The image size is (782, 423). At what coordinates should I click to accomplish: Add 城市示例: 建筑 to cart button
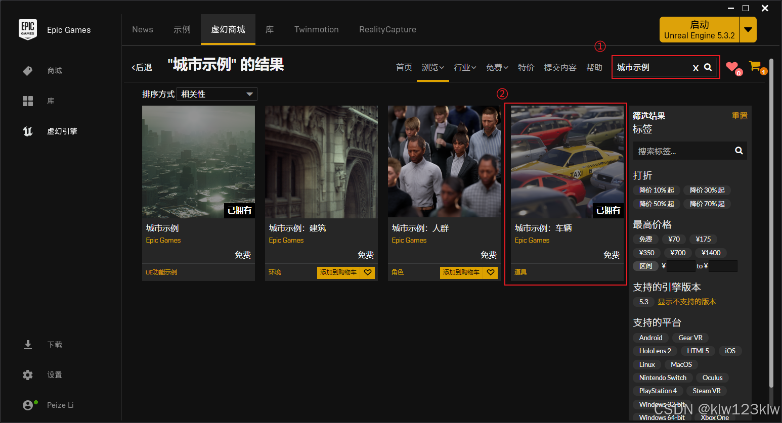[x=338, y=272]
